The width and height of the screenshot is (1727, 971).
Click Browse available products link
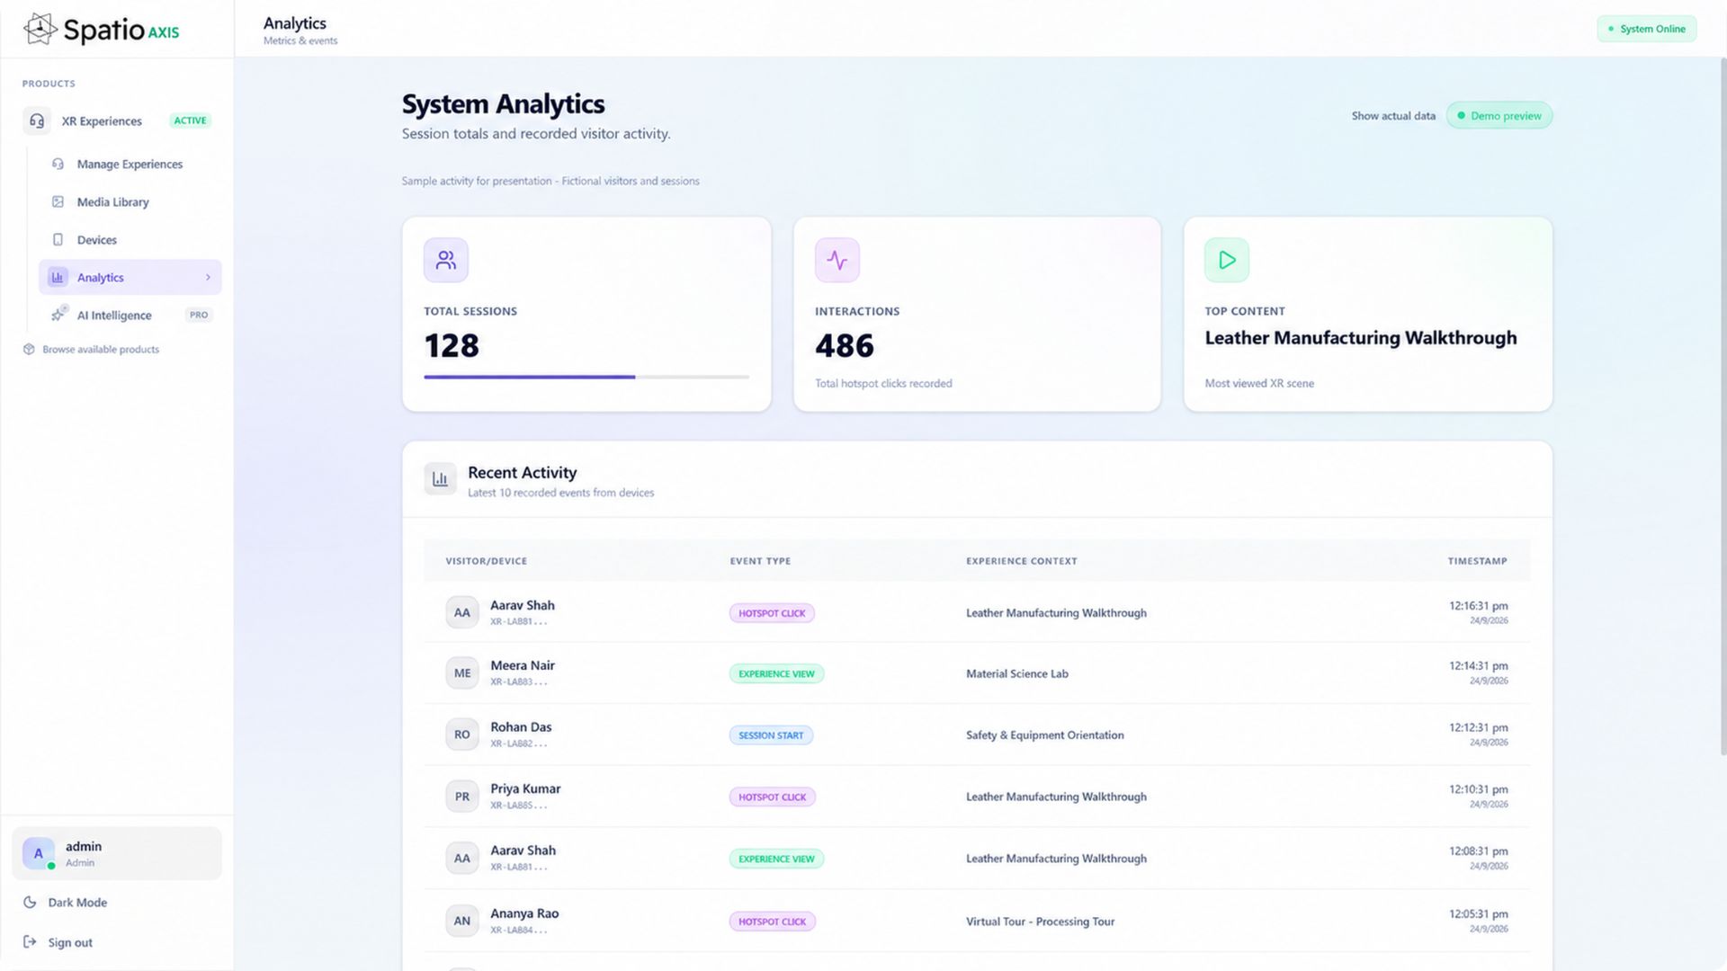91,349
